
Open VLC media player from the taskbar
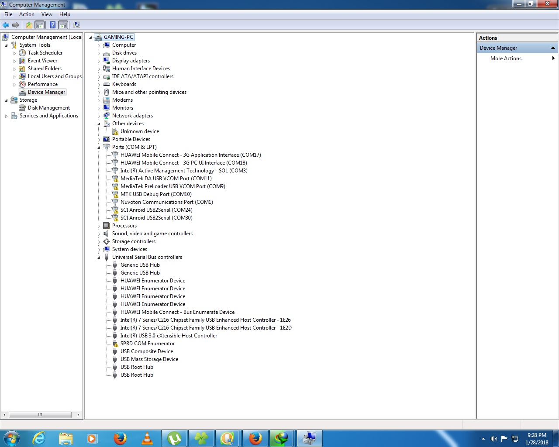(x=148, y=438)
